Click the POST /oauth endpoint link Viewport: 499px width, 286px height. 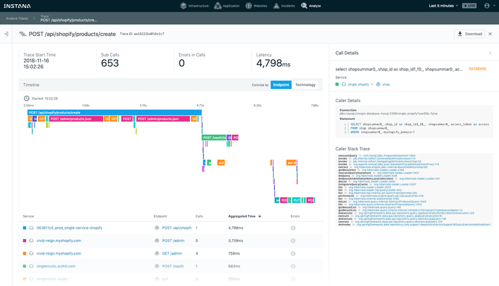(x=173, y=266)
